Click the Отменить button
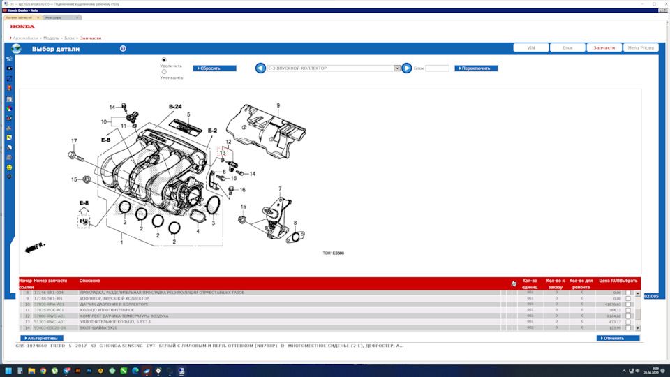670x377 pixels. [x=618, y=338]
